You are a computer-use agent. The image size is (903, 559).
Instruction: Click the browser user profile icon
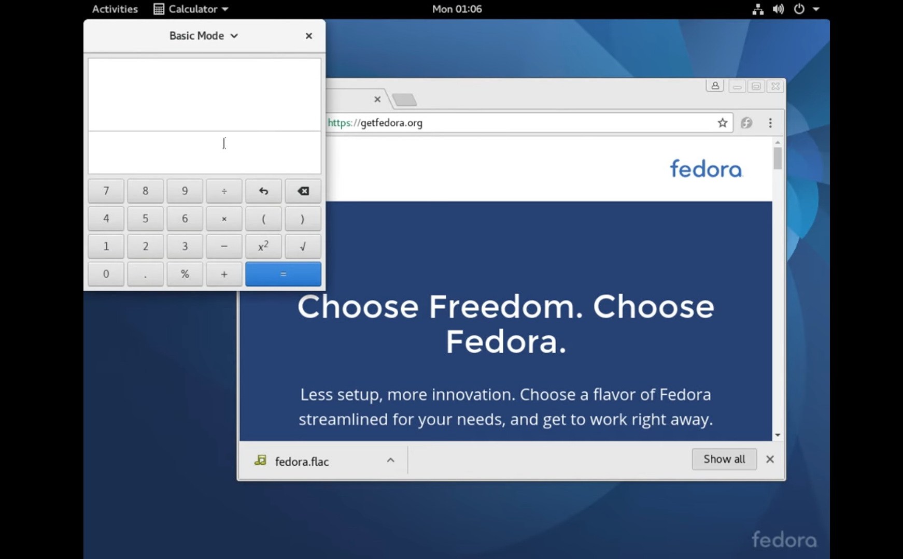tap(715, 86)
